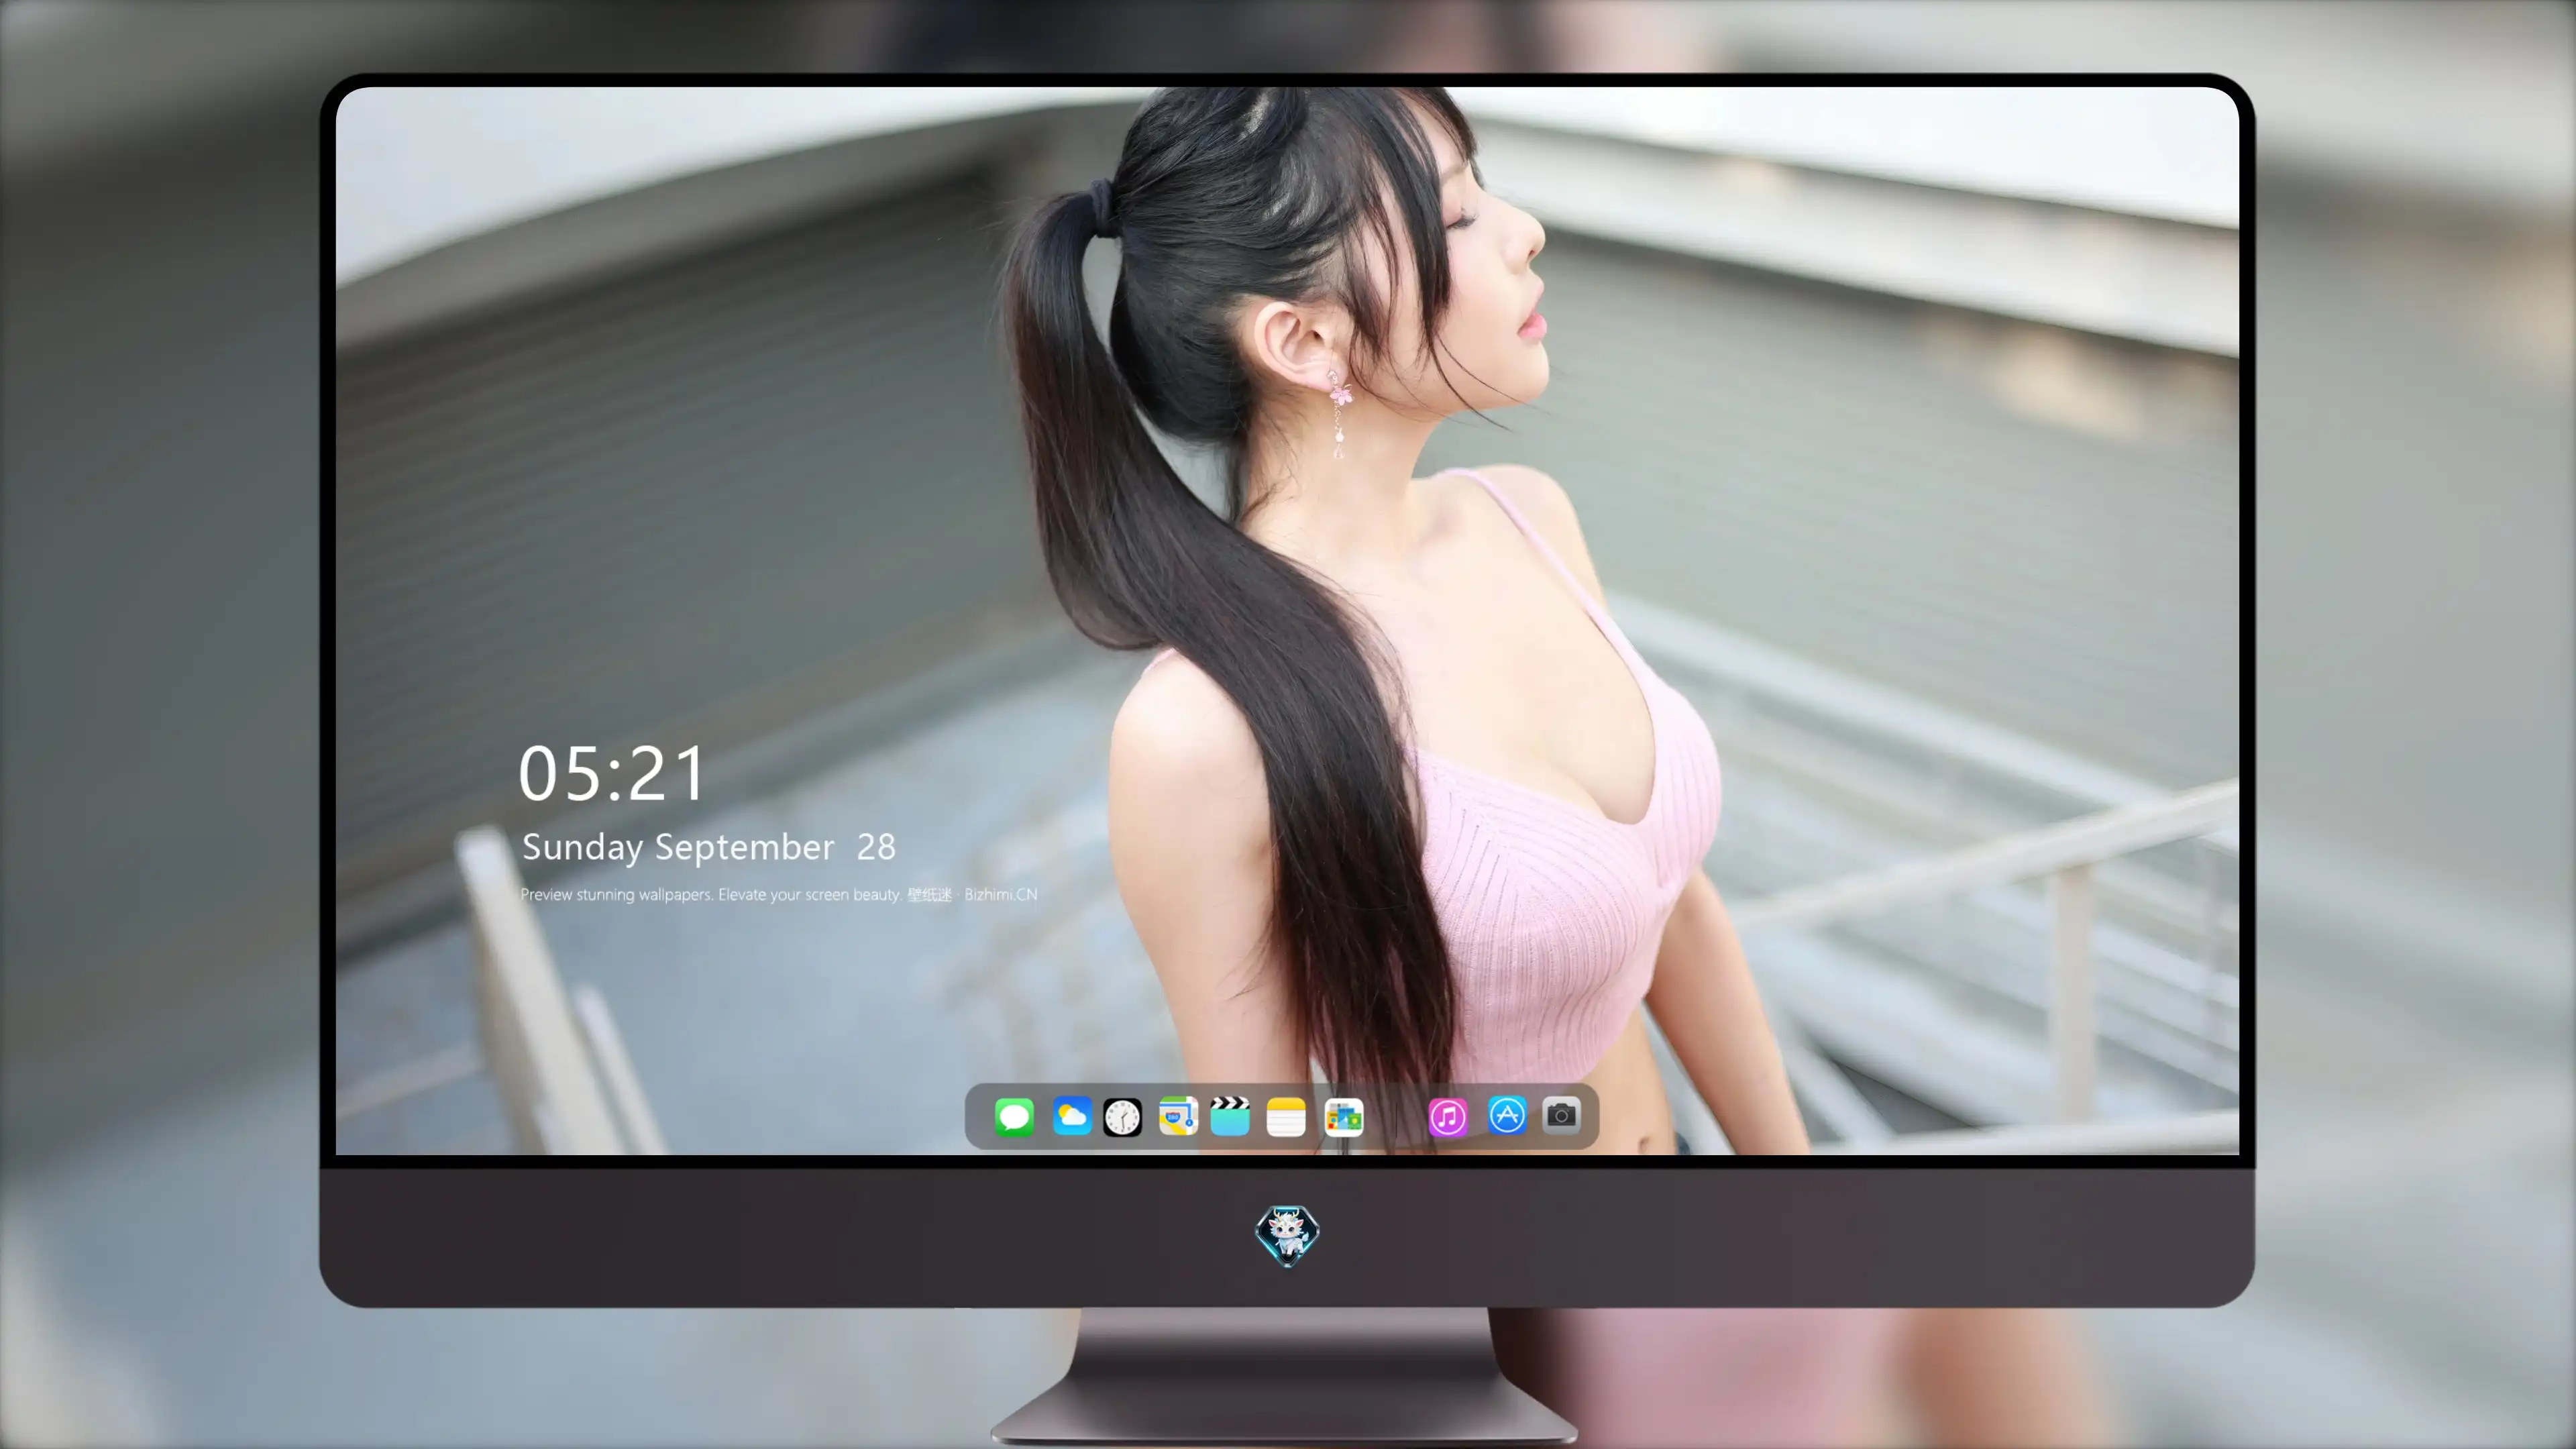Screen dimensions: 2576x1449
Task: Open the Clock app in the dock
Action: (x=1122, y=1117)
